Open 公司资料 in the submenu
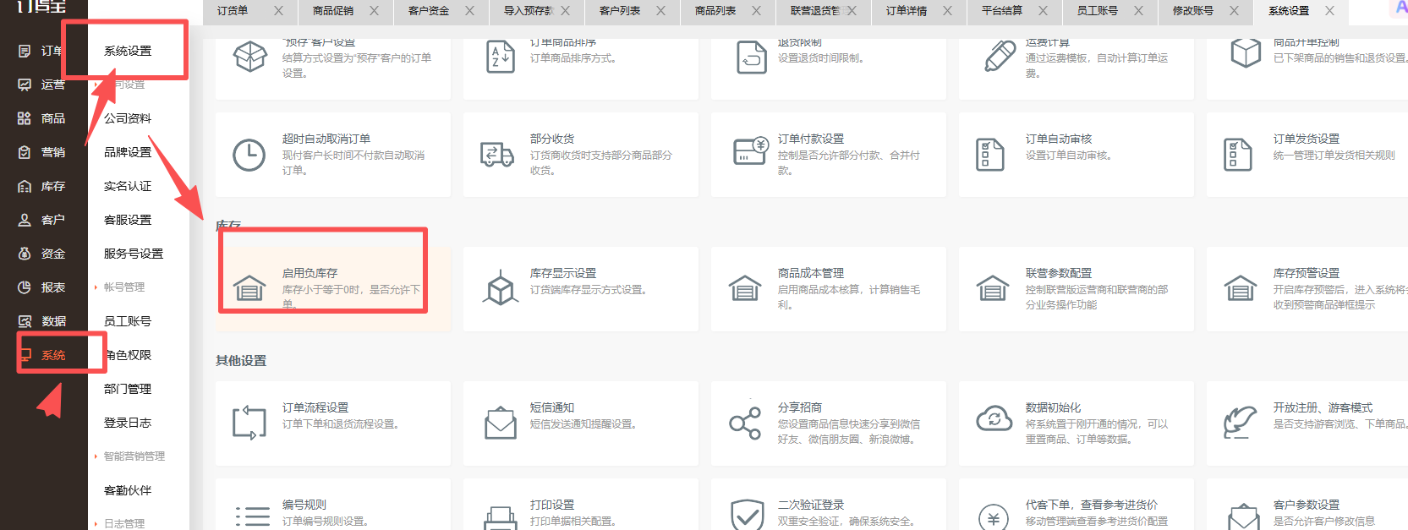Viewport: 1408px width, 530px height. pyautogui.click(x=128, y=118)
